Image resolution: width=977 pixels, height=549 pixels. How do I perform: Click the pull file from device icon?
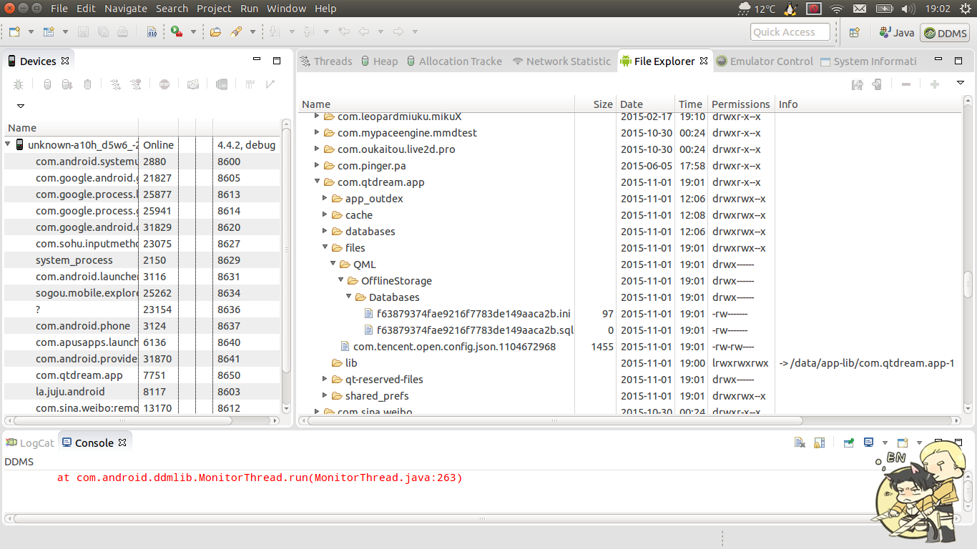click(x=857, y=84)
